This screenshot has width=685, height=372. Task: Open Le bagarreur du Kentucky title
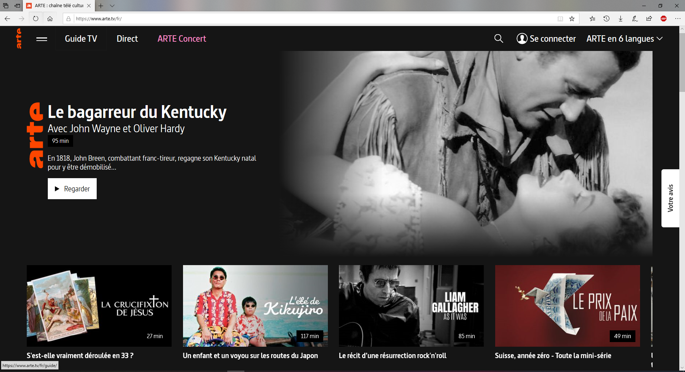[137, 112]
